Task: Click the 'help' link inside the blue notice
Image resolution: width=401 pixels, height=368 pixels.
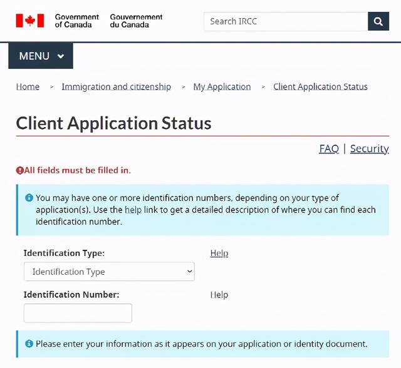Action: [x=133, y=210]
